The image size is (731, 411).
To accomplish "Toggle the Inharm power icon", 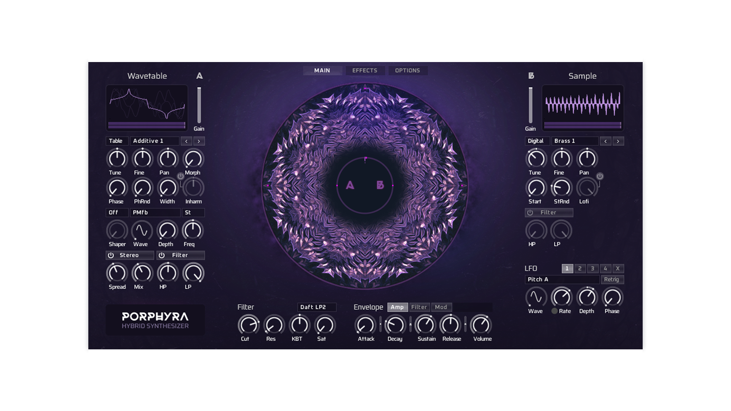I will click(x=180, y=176).
